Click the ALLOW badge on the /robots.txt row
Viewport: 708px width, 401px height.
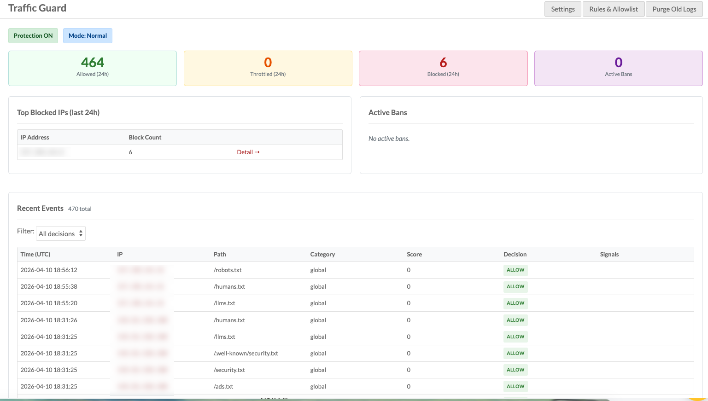tap(515, 270)
